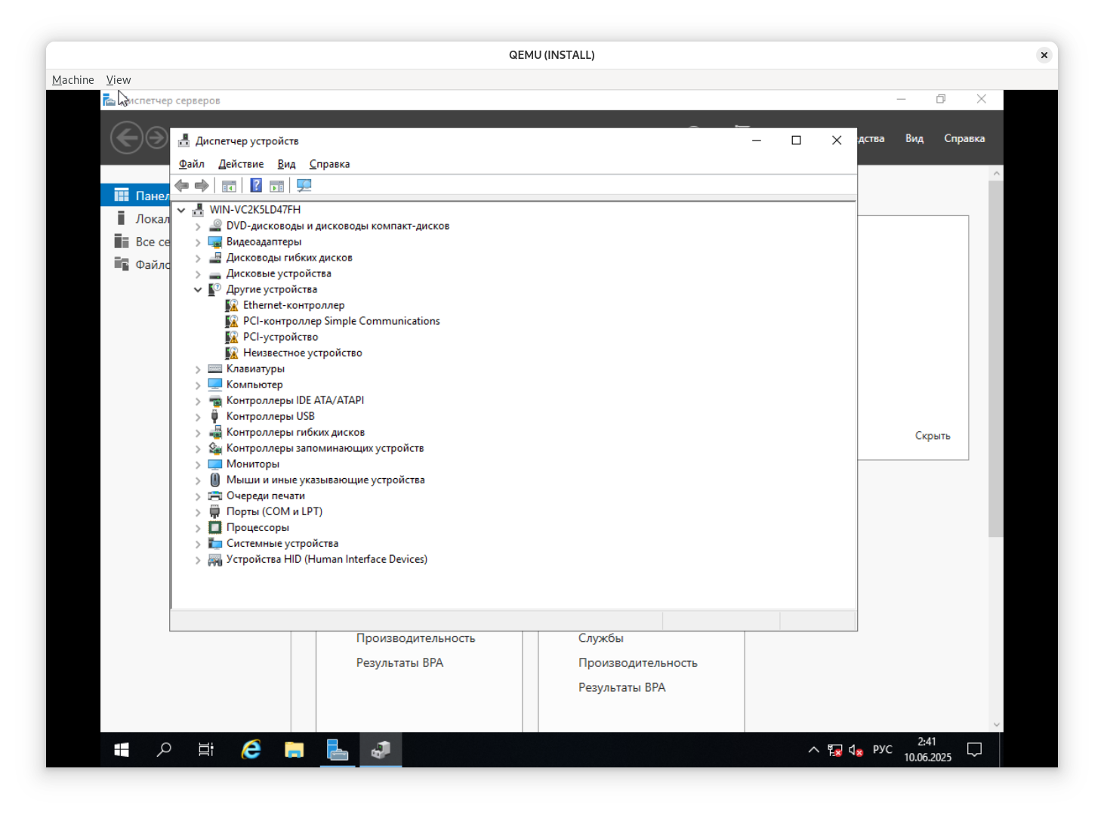This screenshot has height=818, width=1104.
Task: Click the Устройства HID category icon
Action: point(215,559)
